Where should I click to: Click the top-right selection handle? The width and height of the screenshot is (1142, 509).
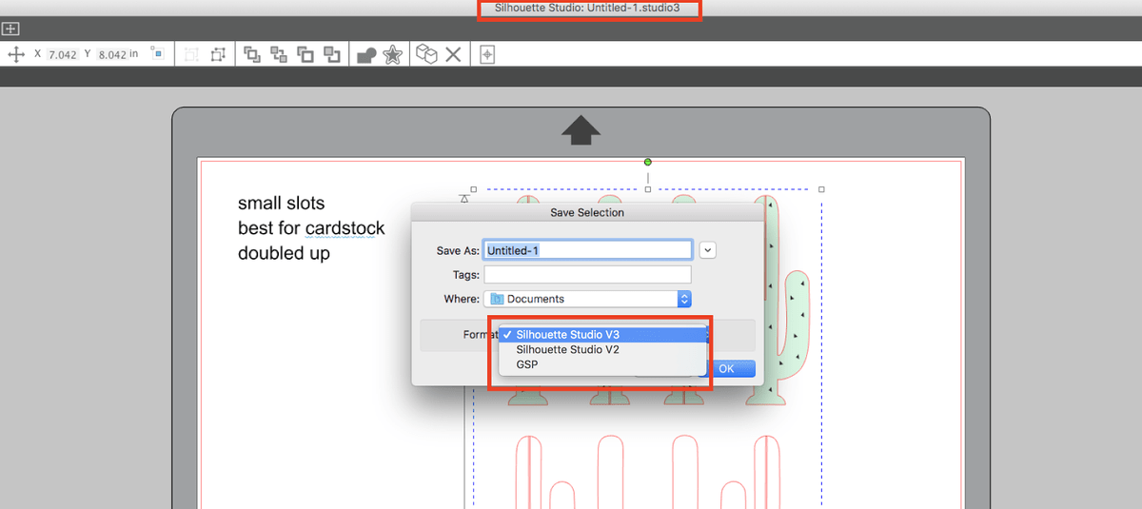(821, 189)
